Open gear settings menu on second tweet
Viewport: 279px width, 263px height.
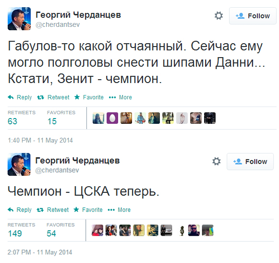(217, 161)
